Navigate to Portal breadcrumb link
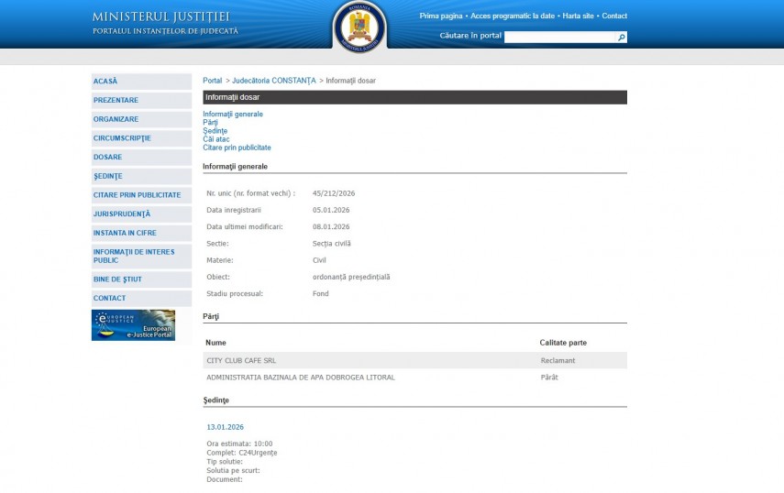784x493 pixels. (212, 81)
